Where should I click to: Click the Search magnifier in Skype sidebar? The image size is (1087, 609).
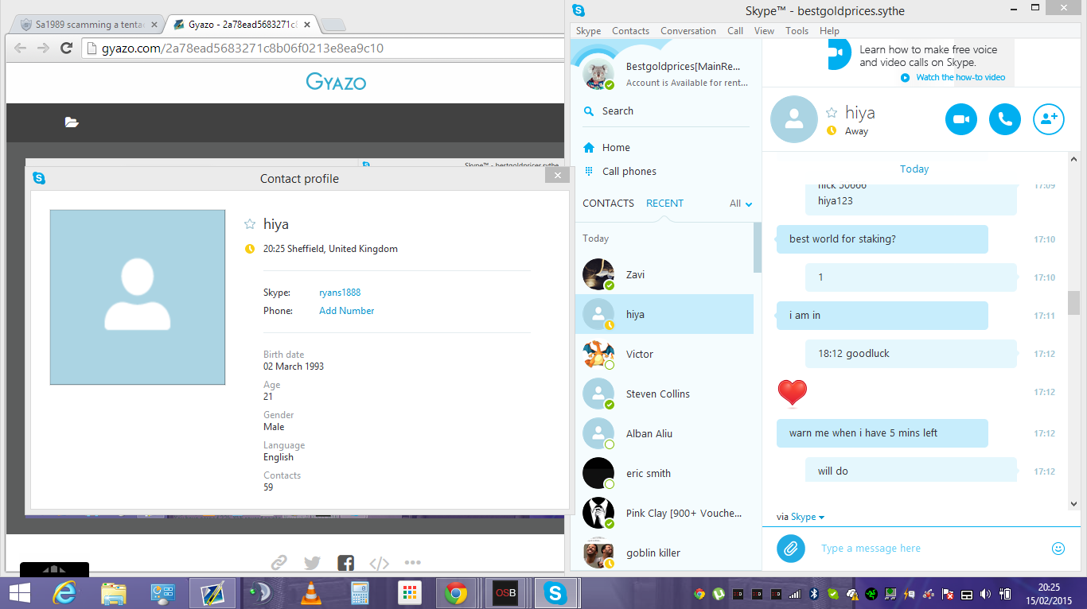click(589, 111)
